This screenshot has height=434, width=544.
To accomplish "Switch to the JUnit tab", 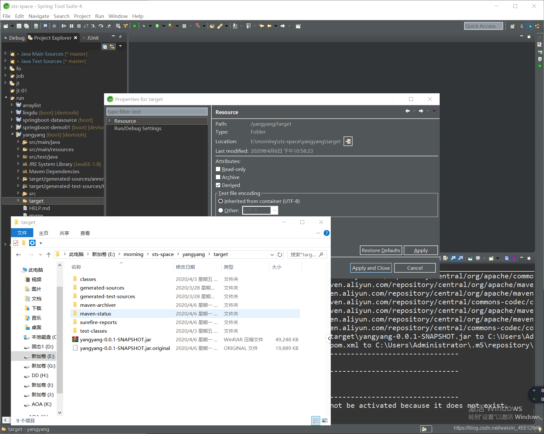I will 91,38.
